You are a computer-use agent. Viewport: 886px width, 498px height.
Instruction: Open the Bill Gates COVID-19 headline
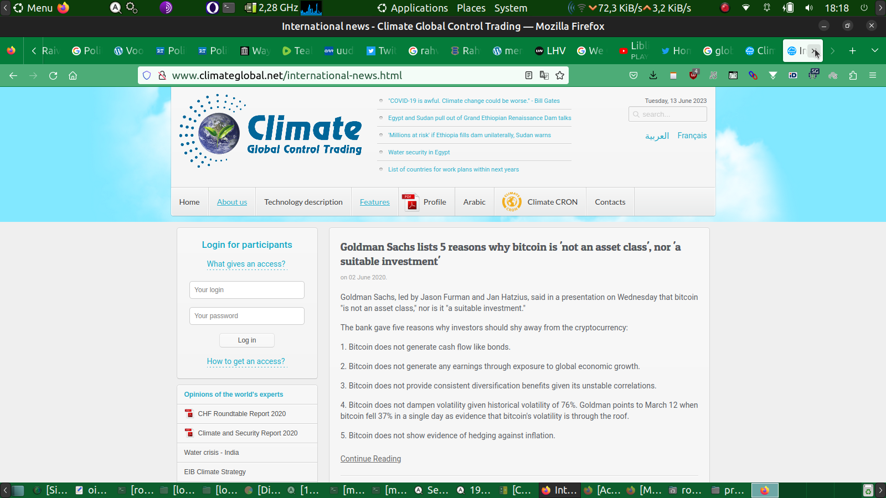(x=474, y=101)
